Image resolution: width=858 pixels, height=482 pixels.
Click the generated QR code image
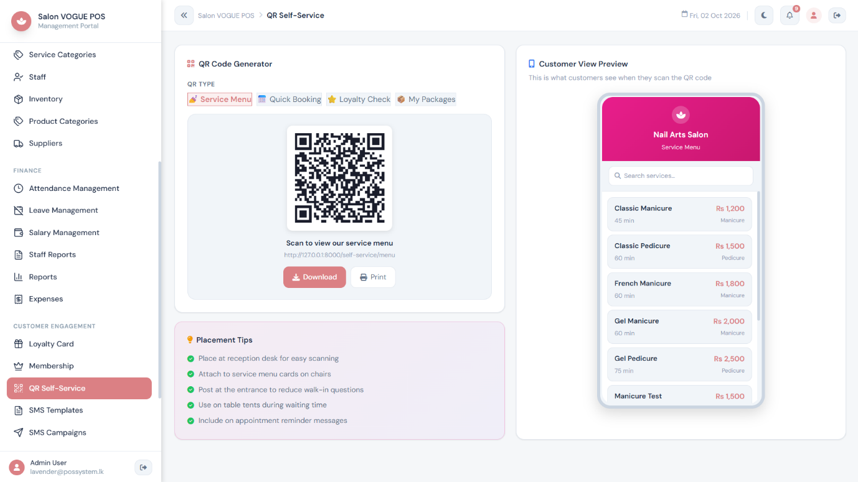339,178
